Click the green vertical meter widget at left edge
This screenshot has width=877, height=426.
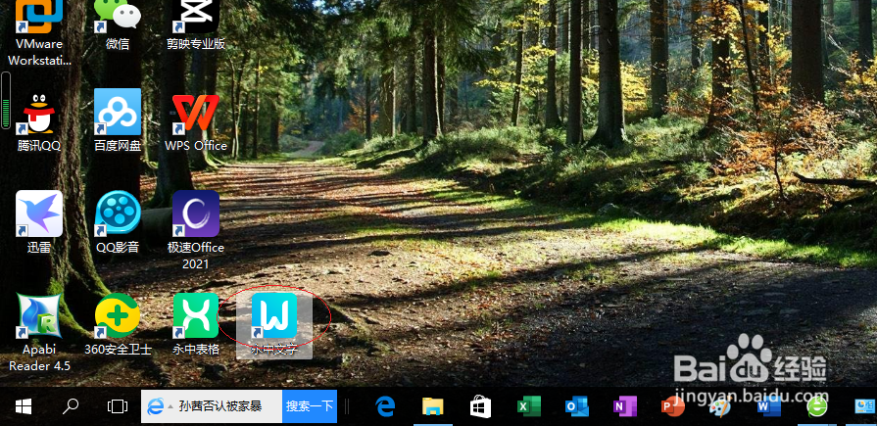6,100
